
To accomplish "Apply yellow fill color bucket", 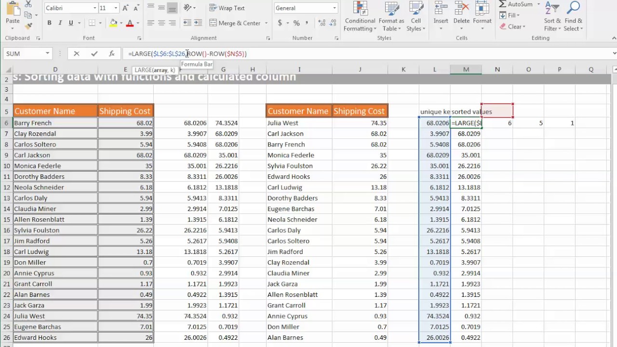I will click(x=113, y=23).
